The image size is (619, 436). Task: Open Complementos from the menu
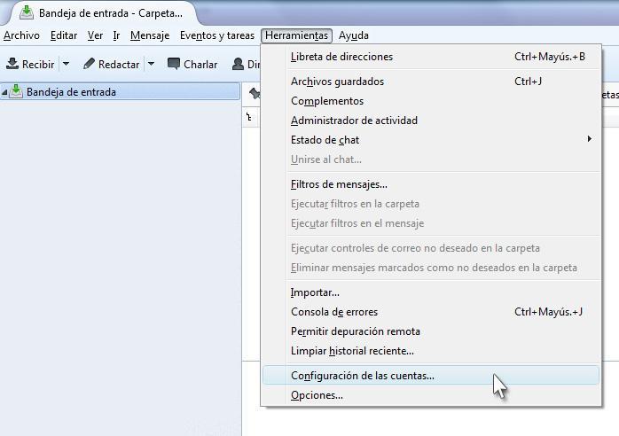coord(431,101)
